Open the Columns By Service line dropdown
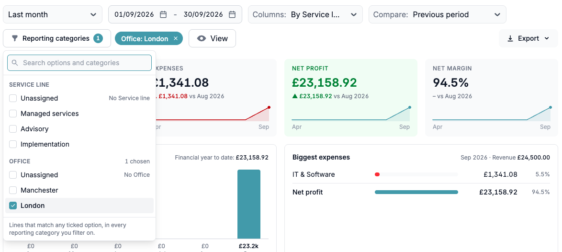 click(x=305, y=15)
